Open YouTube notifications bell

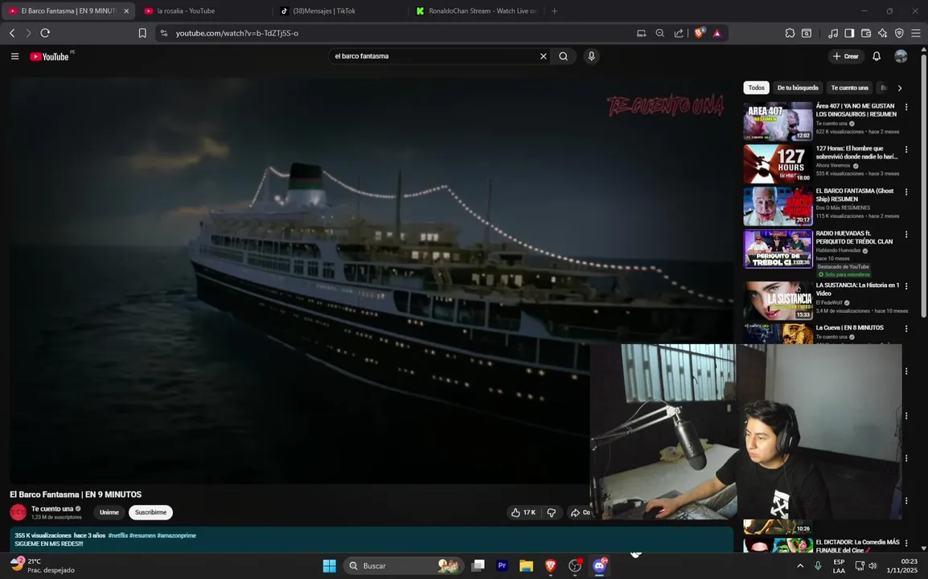click(x=877, y=56)
